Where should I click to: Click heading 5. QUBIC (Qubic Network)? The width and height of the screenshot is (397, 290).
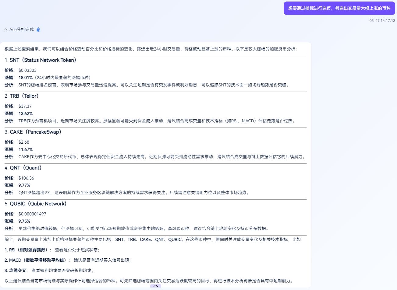[35, 204]
